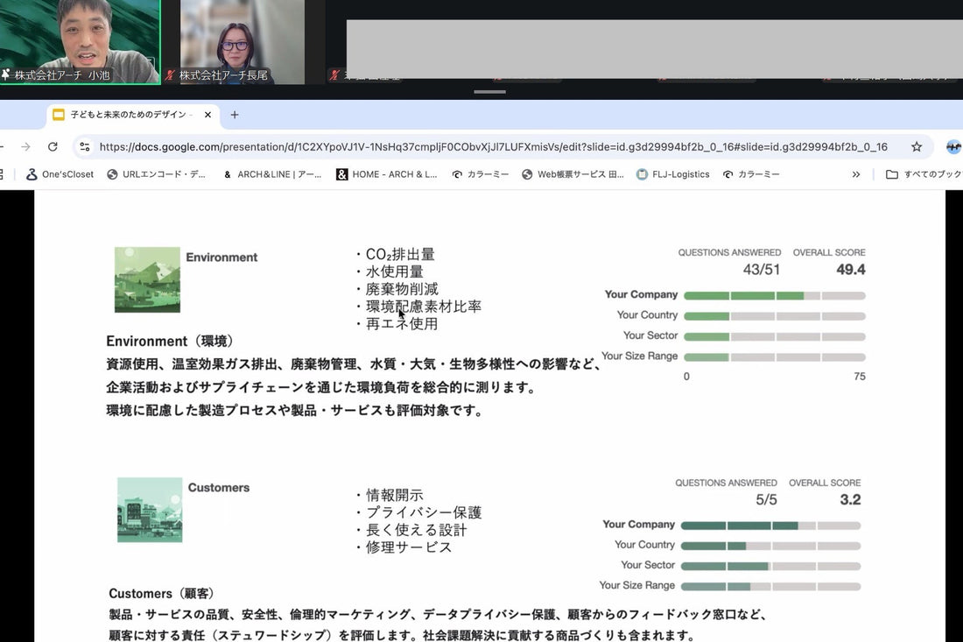Click the Environment Your Country score bar
This screenshot has width=963, height=642.
[775, 316]
